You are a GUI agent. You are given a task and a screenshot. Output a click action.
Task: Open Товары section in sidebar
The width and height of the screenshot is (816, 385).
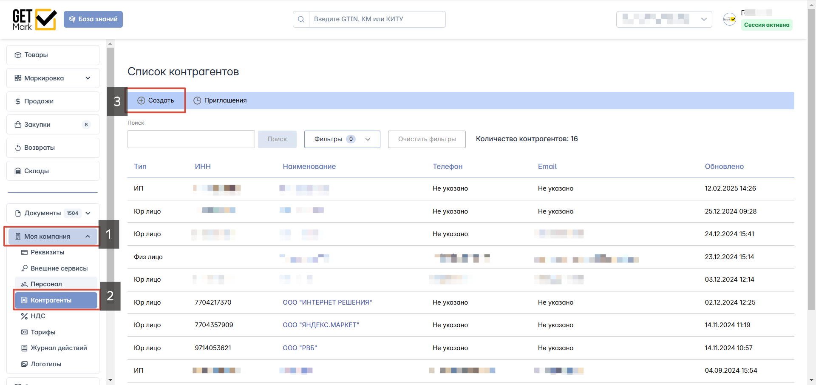click(x=53, y=55)
